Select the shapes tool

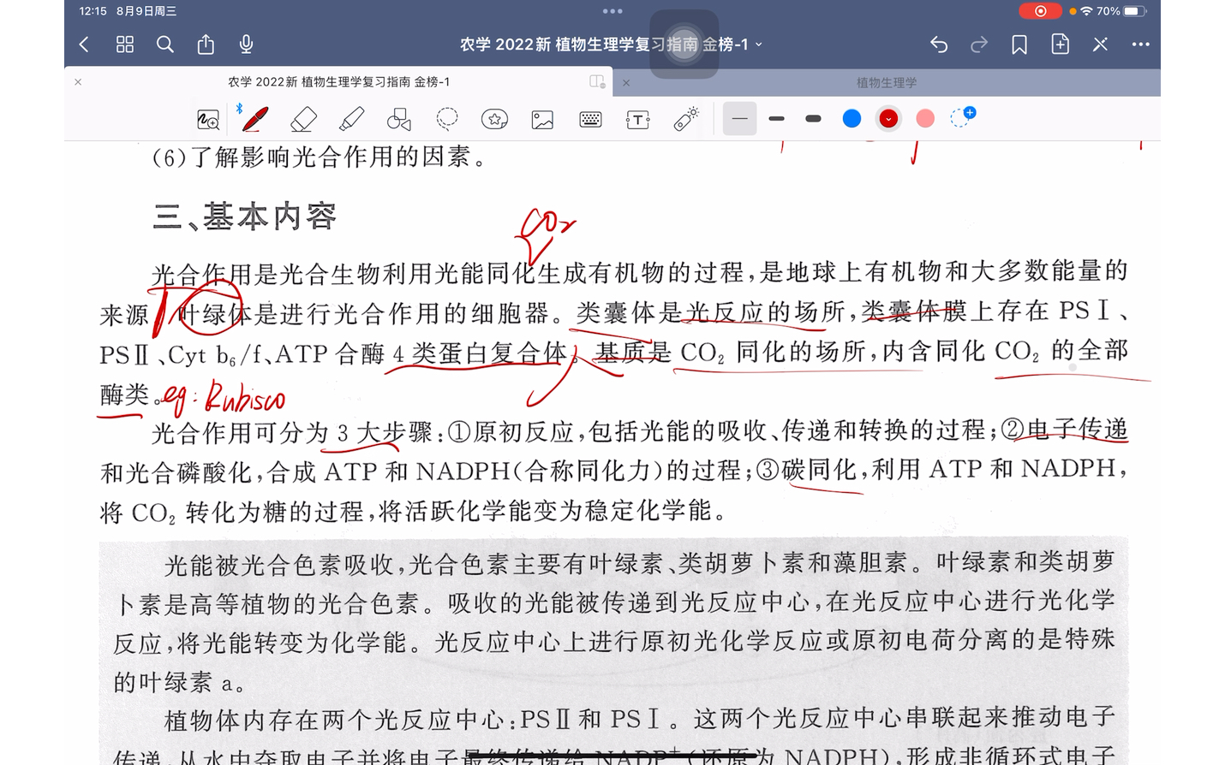(x=399, y=120)
